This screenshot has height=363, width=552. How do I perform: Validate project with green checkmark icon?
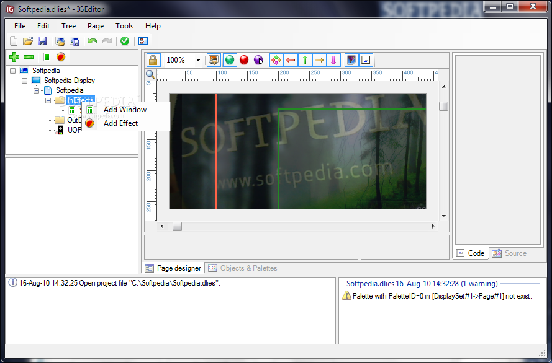pyautogui.click(x=125, y=41)
